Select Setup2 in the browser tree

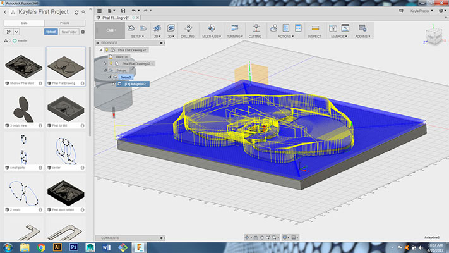(x=126, y=77)
